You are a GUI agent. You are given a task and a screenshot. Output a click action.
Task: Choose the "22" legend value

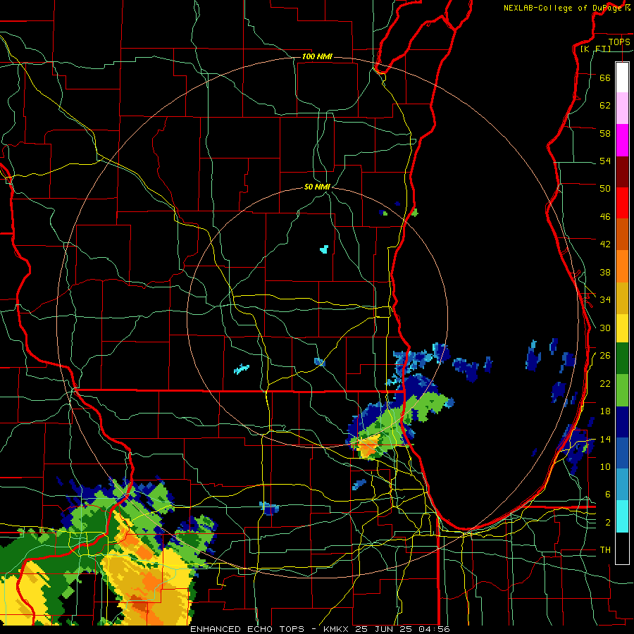pos(605,383)
